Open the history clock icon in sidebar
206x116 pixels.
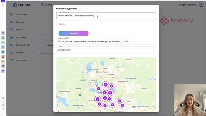pos(3,109)
